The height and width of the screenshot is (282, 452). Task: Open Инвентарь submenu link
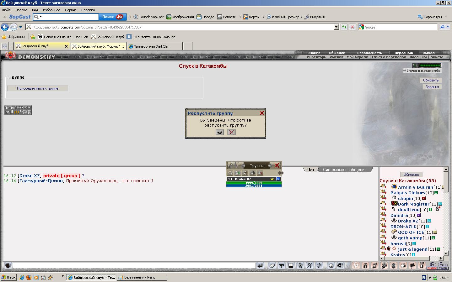(316, 57)
